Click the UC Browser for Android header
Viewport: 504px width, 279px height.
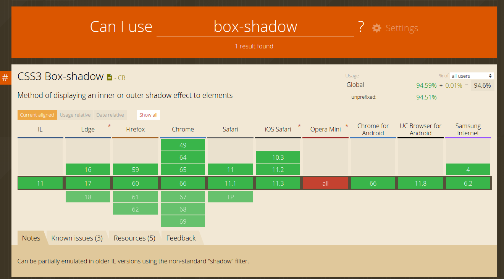pos(420,130)
